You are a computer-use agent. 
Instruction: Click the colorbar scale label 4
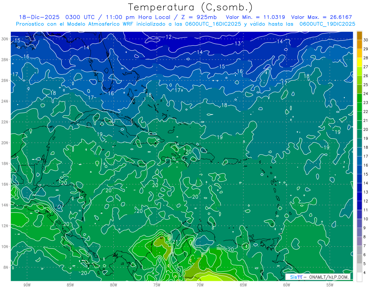point(365,273)
